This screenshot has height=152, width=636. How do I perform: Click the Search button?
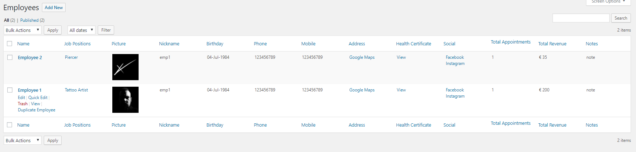621,18
